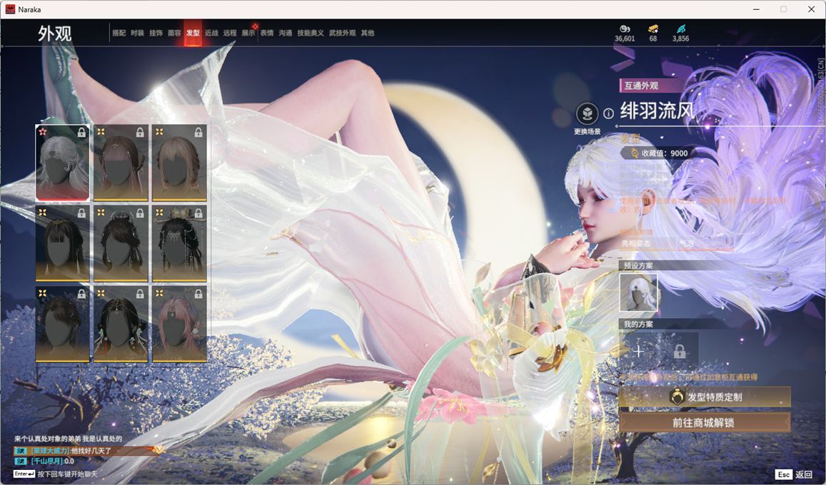Click the lock icon on the pink hairstyle card
The image size is (826, 485).
click(198, 295)
